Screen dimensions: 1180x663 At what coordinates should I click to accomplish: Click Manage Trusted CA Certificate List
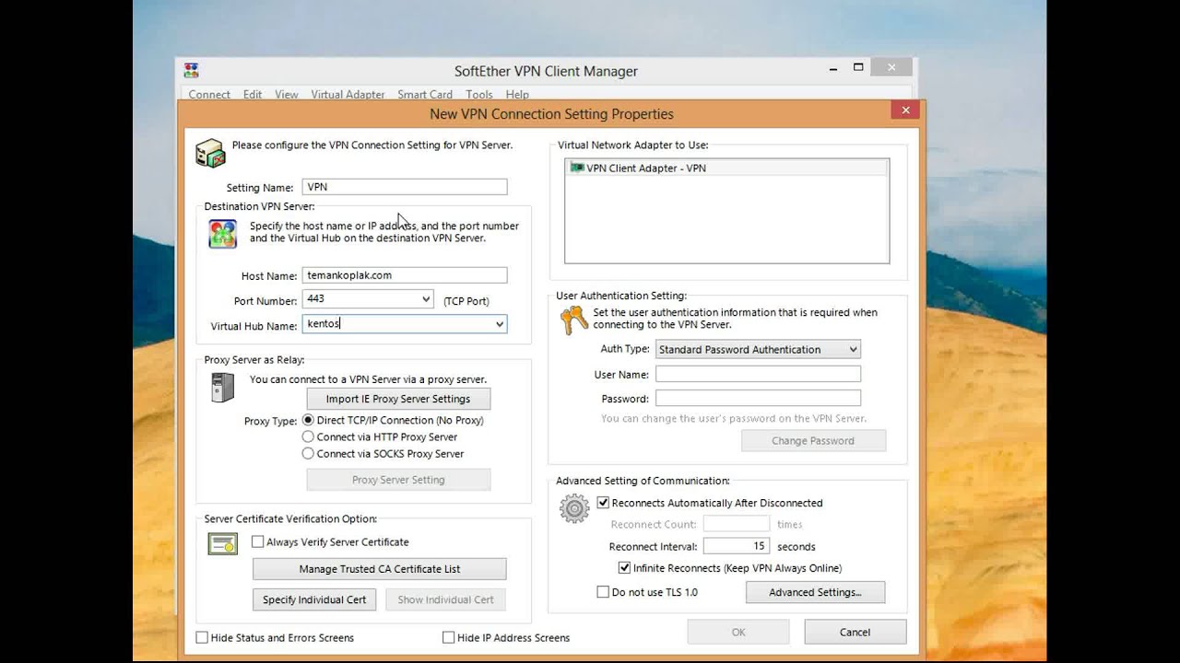[x=380, y=569]
